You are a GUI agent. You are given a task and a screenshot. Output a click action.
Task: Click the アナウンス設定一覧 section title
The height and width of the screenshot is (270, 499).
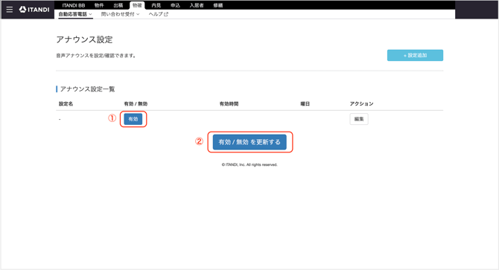pyautogui.click(x=87, y=89)
